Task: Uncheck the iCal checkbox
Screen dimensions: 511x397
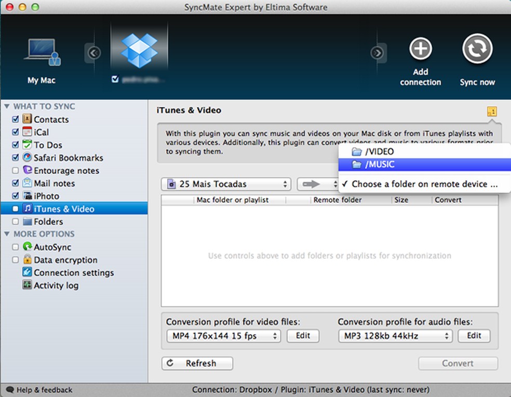Action: pyautogui.click(x=15, y=132)
